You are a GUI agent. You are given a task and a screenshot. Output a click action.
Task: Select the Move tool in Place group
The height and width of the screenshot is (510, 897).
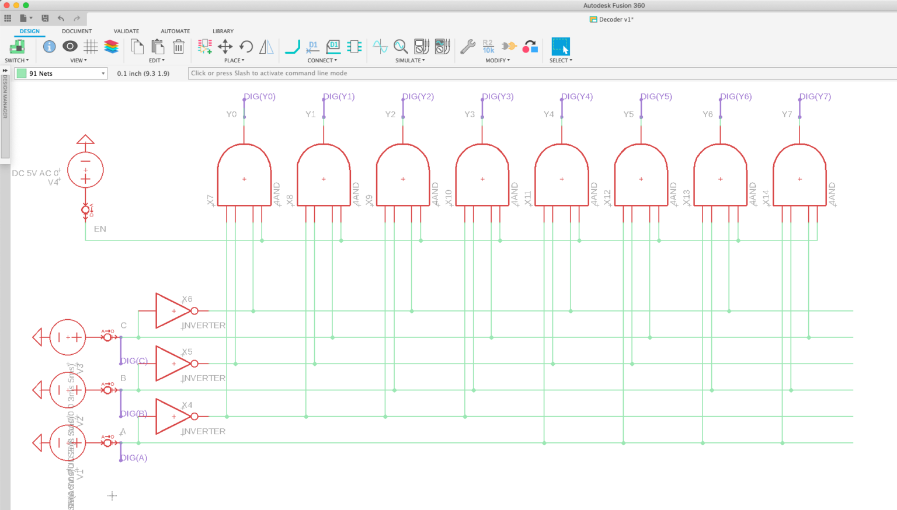(225, 47)
